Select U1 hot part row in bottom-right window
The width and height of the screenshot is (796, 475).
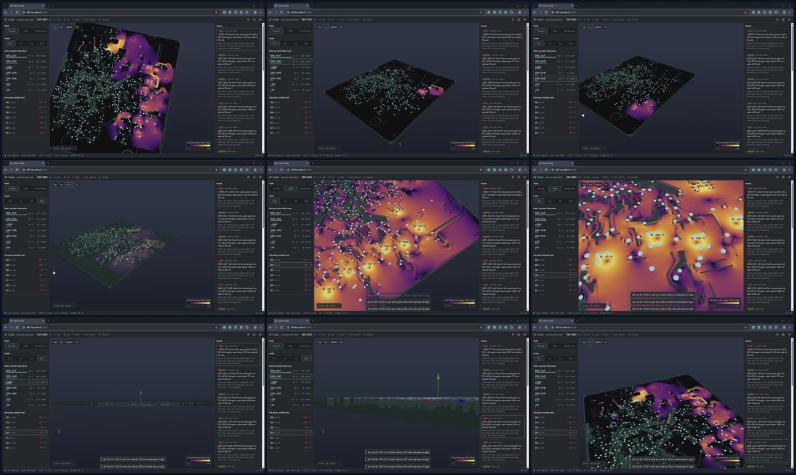pyautogui.click(x=555, y=438)
